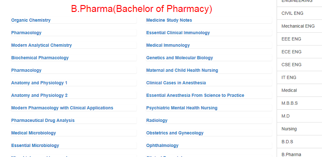Open Modern Pharmacology with Clinical Applications
322x157 pixels.
click(x=62, y=108)
